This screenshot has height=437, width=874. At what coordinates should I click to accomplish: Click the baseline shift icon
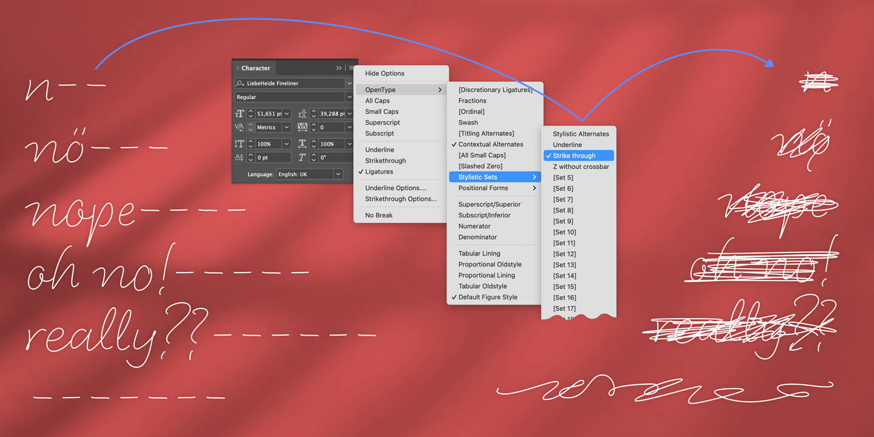pyautogui.click(x=239, y=158)
